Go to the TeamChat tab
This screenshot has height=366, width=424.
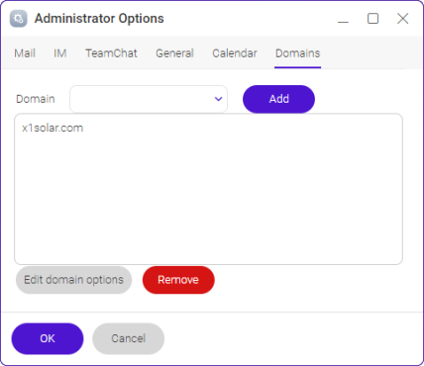point(111,53)
